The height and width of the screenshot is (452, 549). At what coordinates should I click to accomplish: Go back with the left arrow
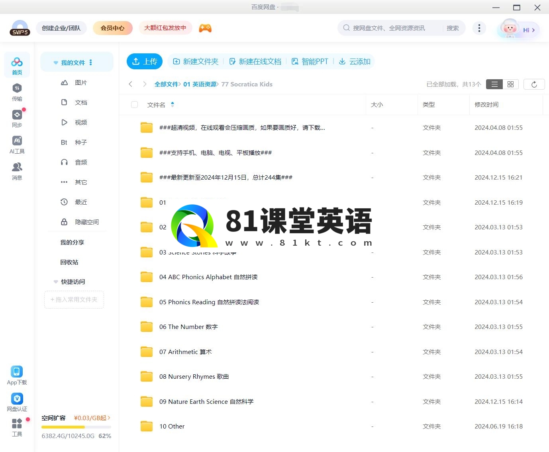click(x=130, y=84)
